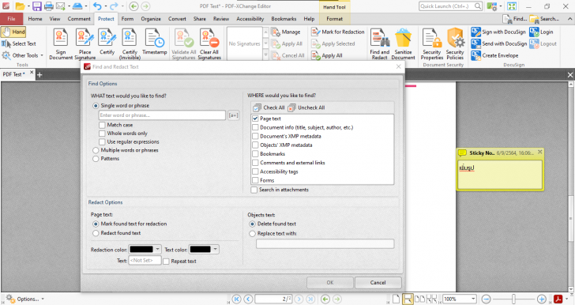
Task: Click the Cancel button
Action: point(378,283)
